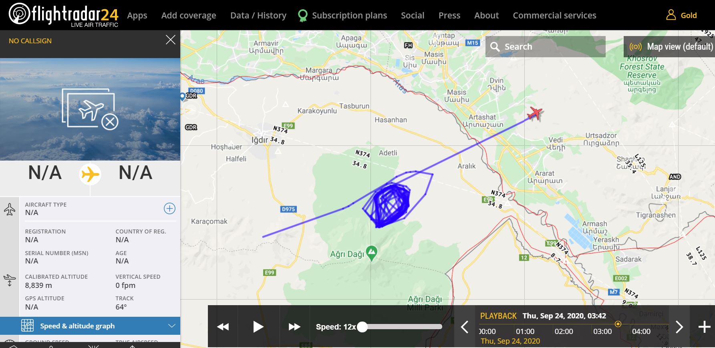Click the missing aircraft photo placeholder

pyautogui.click(x=90, y=109)
